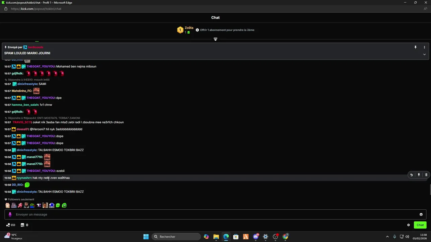Insert the green screaming blob emote

[x=64, y=205]
